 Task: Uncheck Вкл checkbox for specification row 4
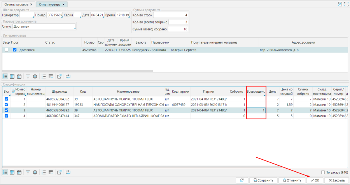click(6, 116)
